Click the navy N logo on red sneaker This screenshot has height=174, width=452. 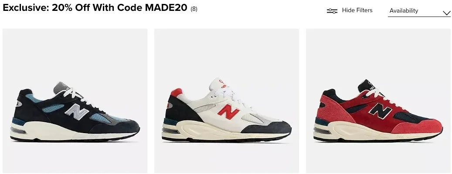pyautogui.click(x=380, y=111)
